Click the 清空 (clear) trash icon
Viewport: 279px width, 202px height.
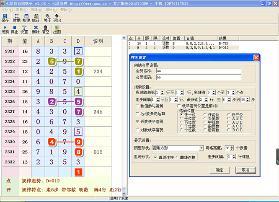[45, 29]
